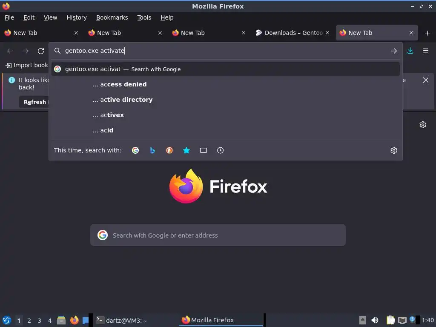Image resolution: width=436 pixels, height=327 pixels.
Task: Click the address bar text field
Action: (x=225, y=51)
